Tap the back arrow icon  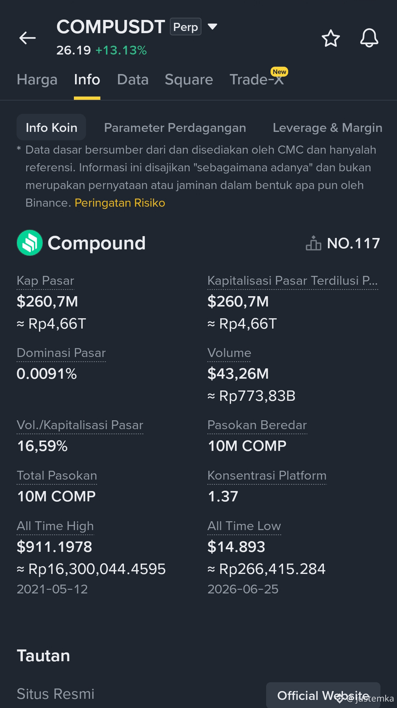coord(28,38)
